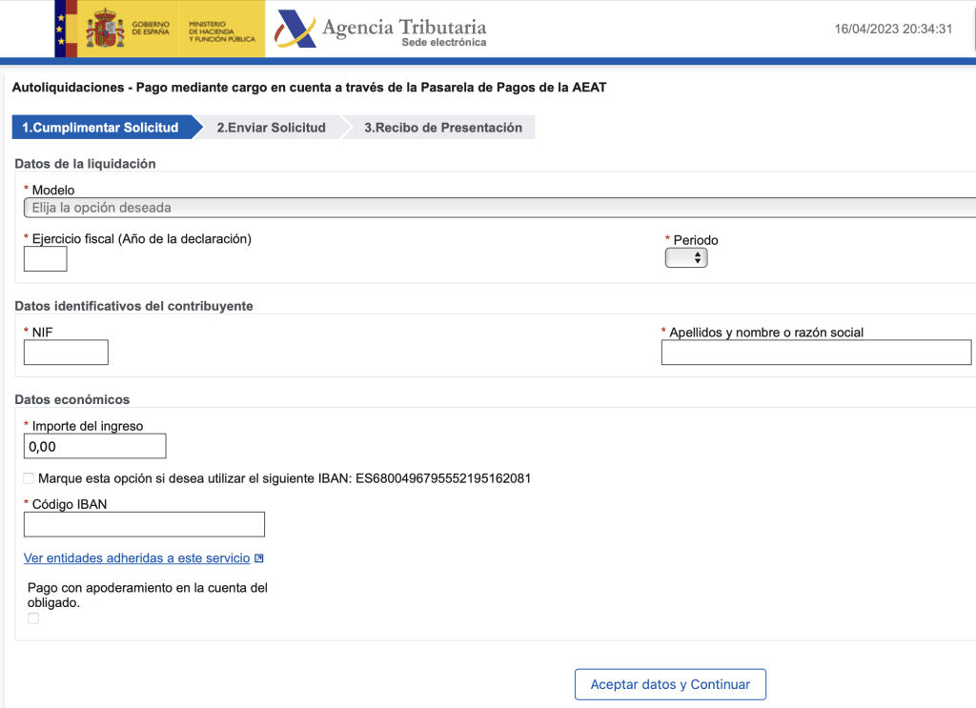
Task: Click the Datos económicos section heading
Action: pyautogui.click(x=72, y=399)
